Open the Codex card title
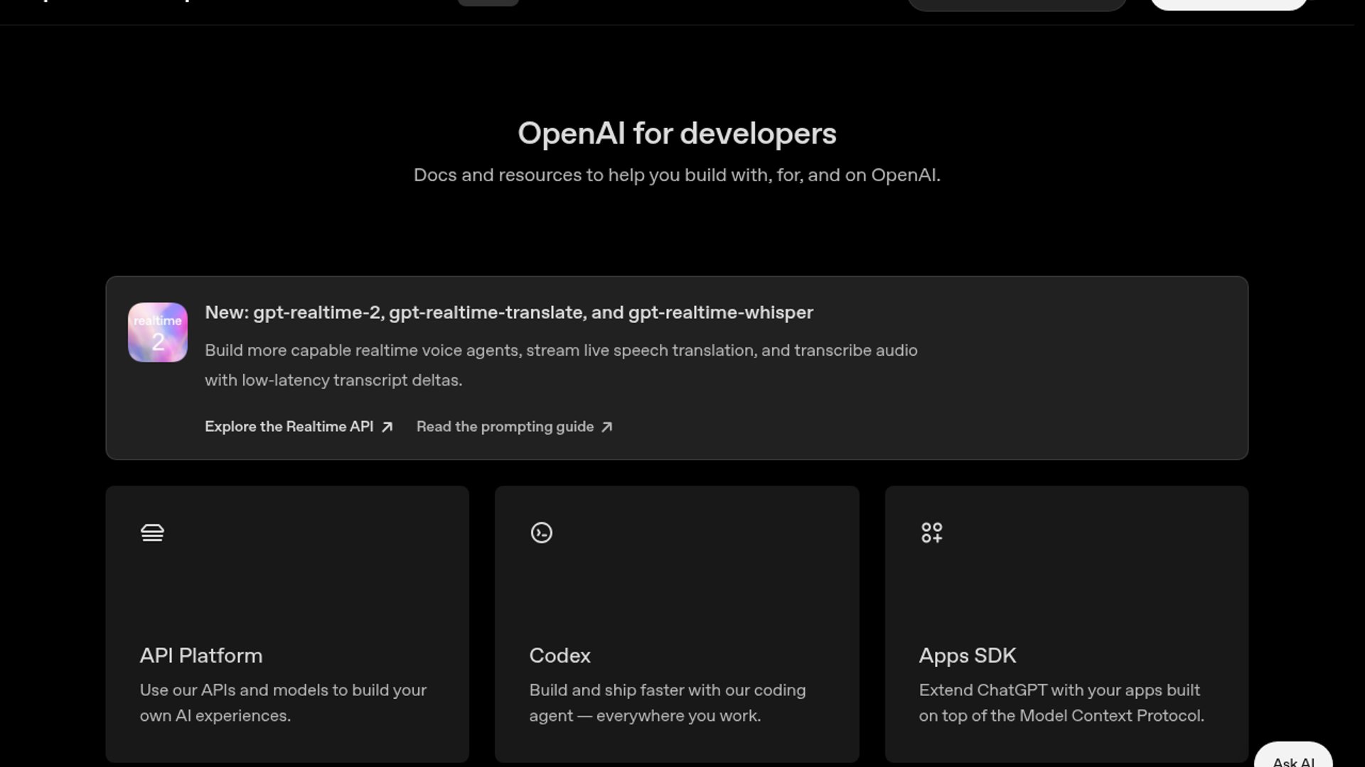Viewport: 1365px width, 767px height. pyautogui.click(x=560, y=656)
